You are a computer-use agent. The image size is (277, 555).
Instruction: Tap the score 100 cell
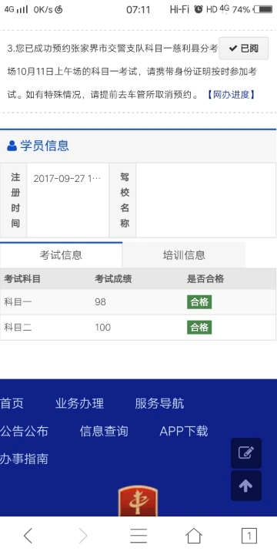[103, 328]
